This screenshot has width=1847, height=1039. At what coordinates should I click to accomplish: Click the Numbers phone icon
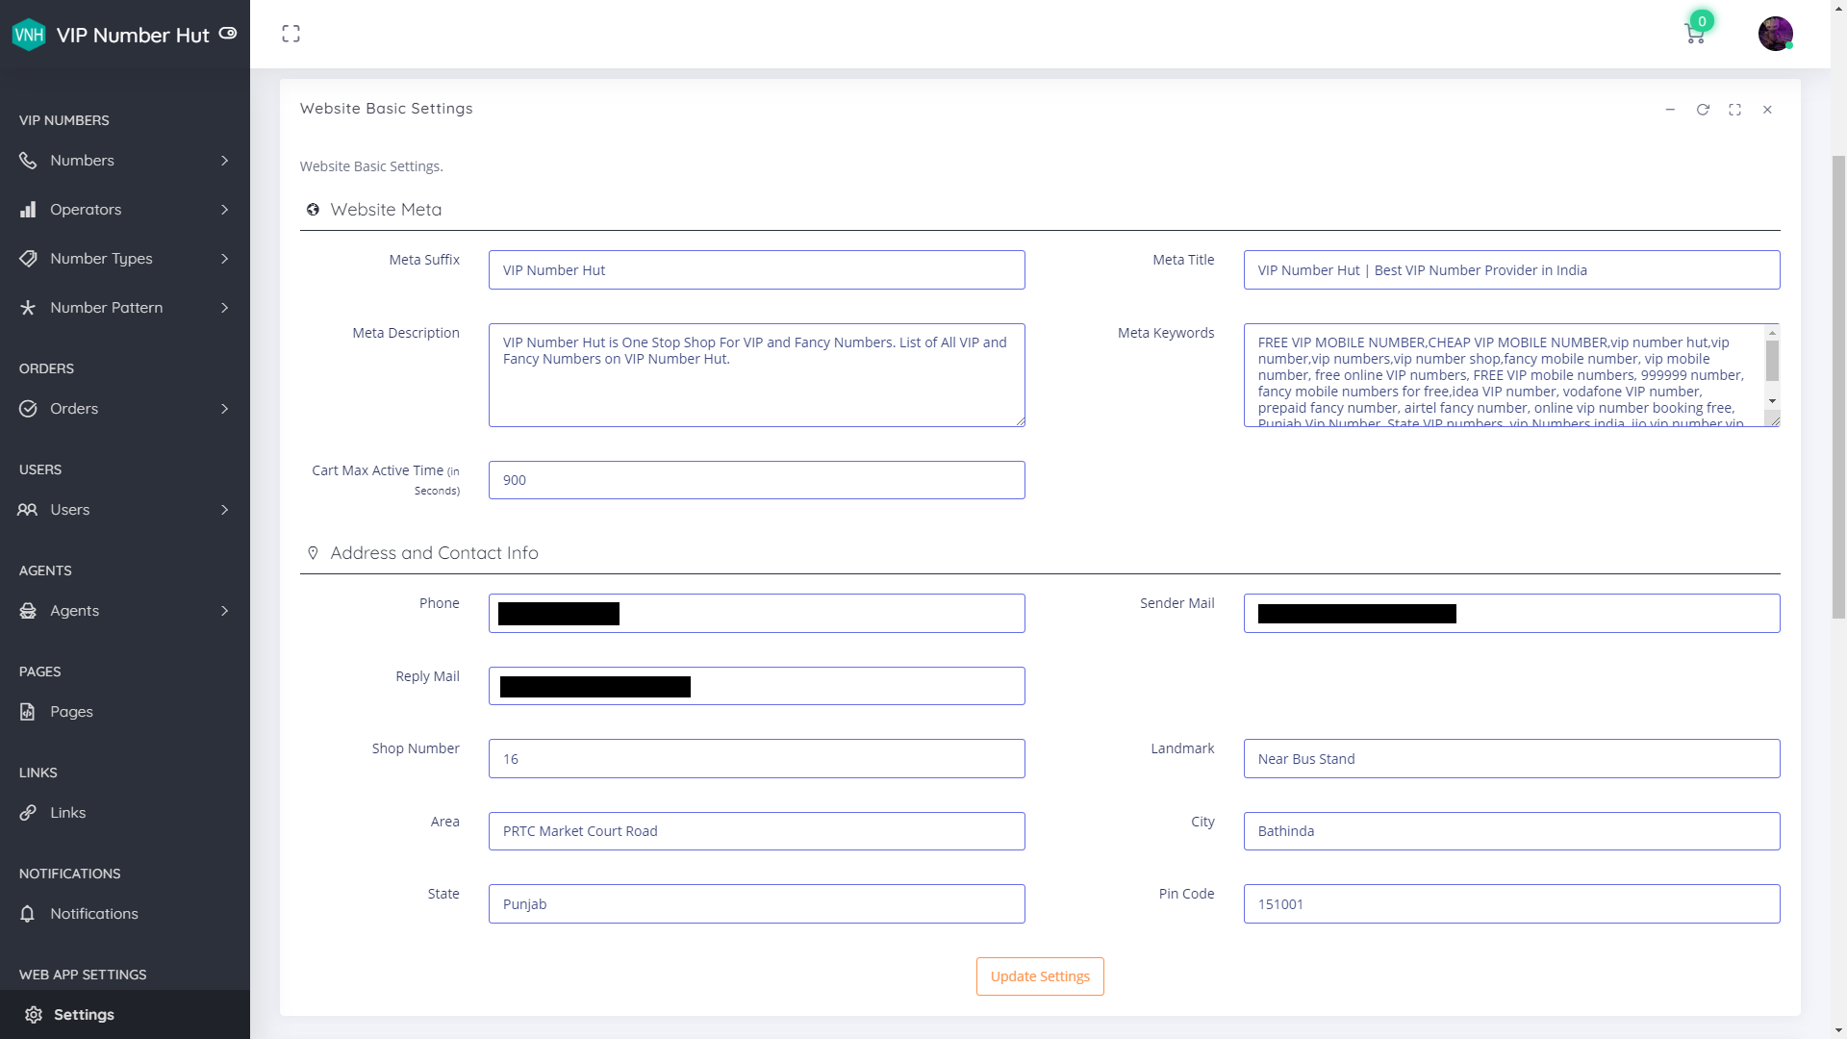tap(28, 161)
